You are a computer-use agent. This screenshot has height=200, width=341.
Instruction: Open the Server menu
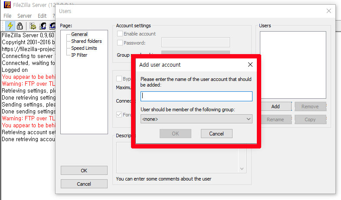coord(25,16)
